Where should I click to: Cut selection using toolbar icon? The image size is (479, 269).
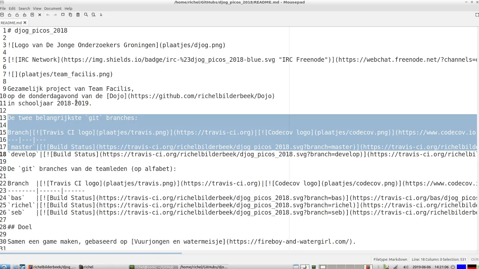pos(63,15)
